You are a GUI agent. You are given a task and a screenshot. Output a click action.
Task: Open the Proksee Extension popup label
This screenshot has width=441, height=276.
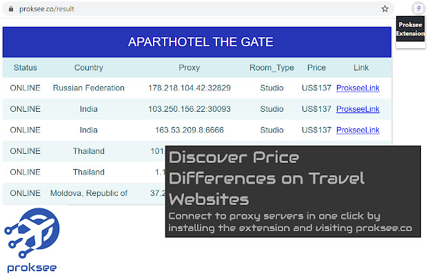click(x=411, y=29)
